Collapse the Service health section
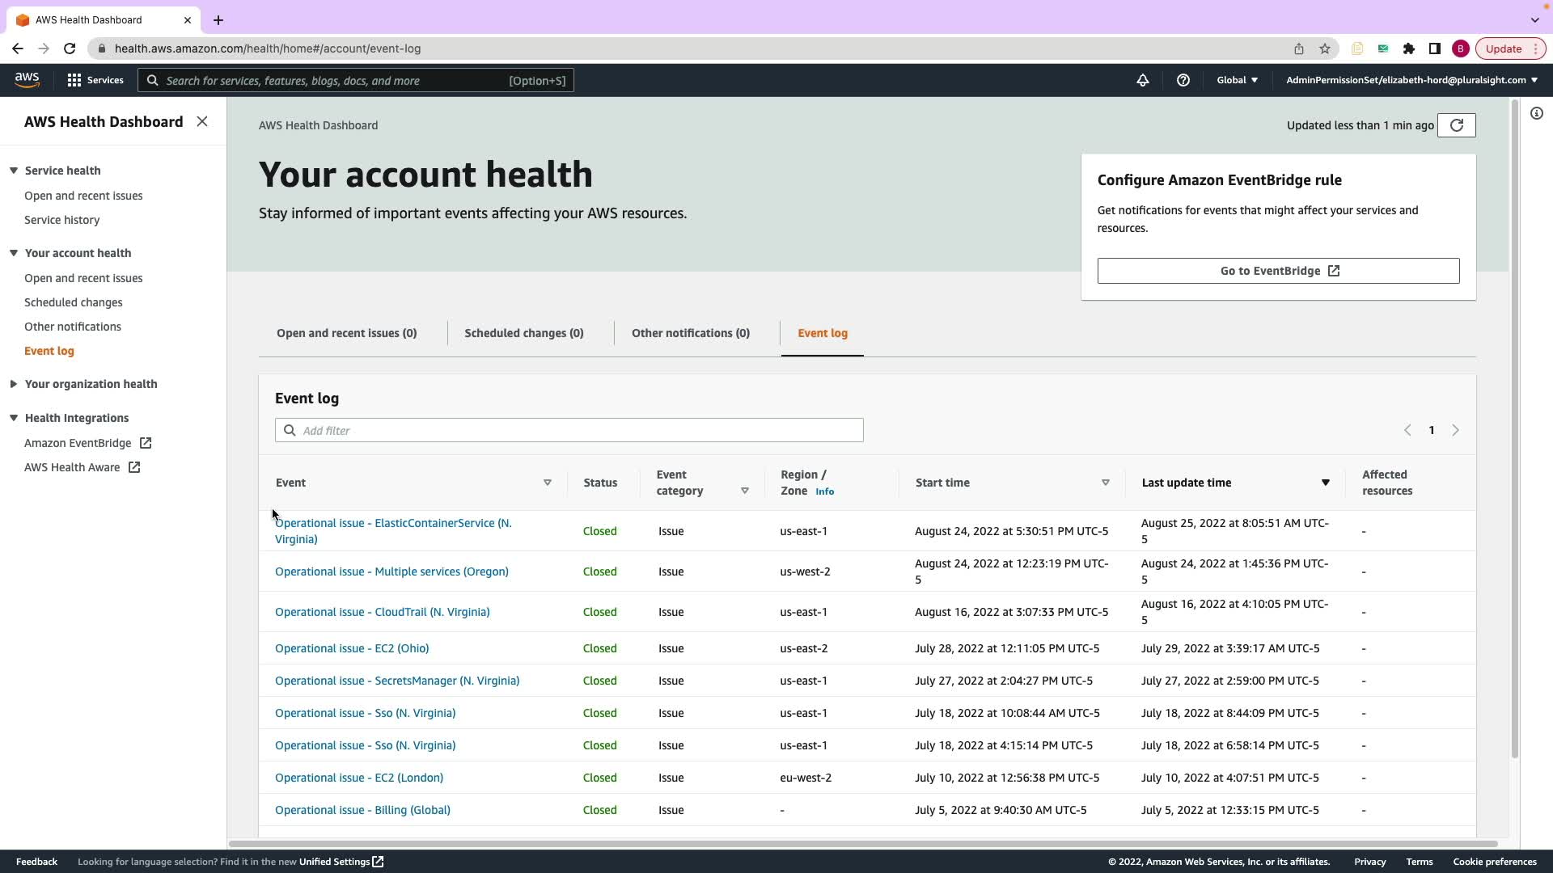Image resolution: width=1553 pixels, height=873 pixels. click(x=14, y=171)
